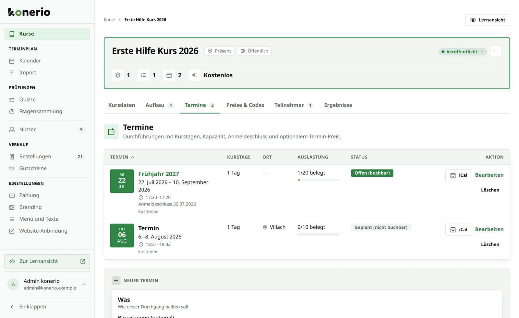Click the Villach location pin icon
The width and height of the screenshot is (519, 318).
[265, 227]
